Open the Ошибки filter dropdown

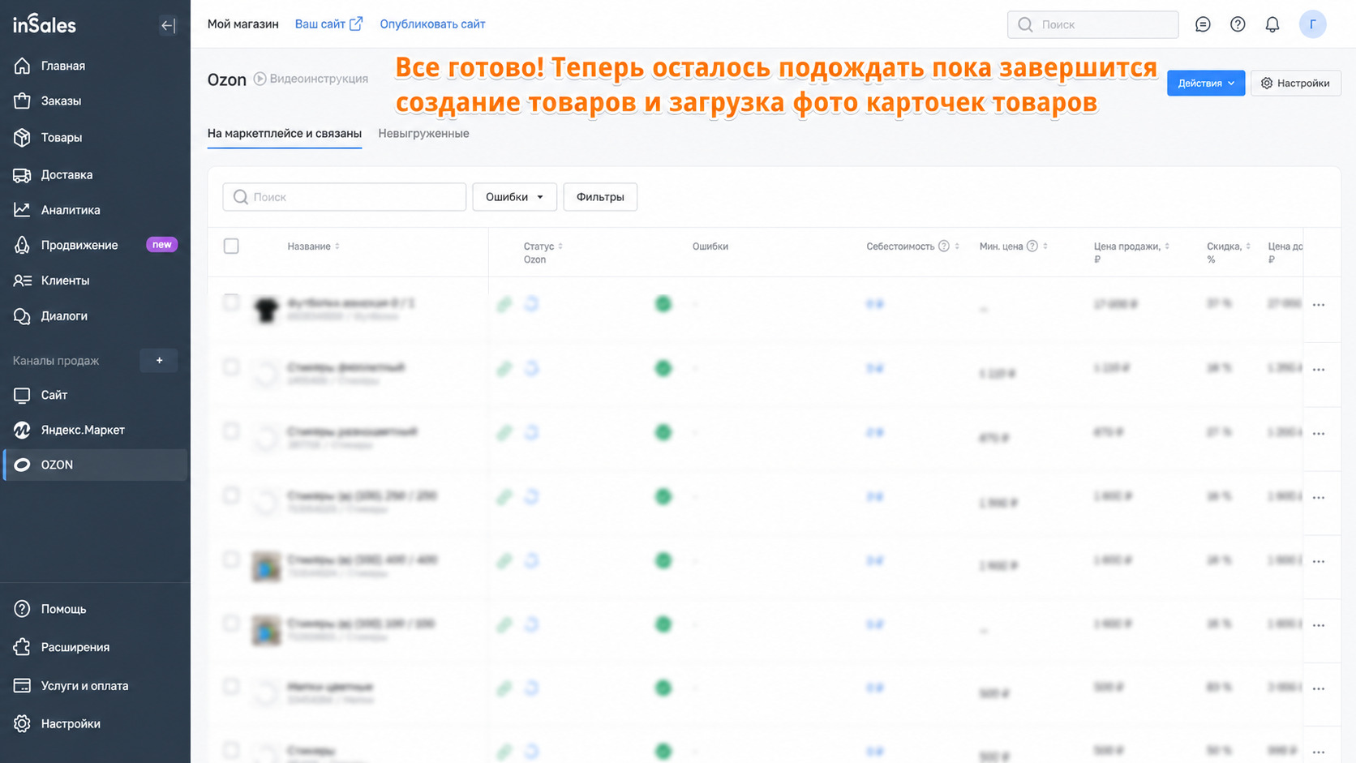(x=514, y=197)
